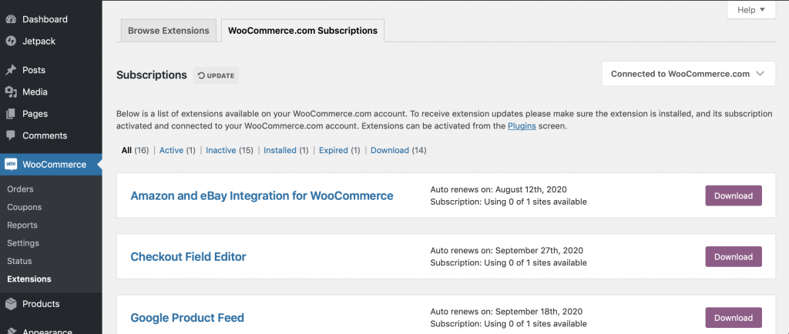Filter subscriptions by Inactive
Screen dimensions: 789x334
[221, 150]
